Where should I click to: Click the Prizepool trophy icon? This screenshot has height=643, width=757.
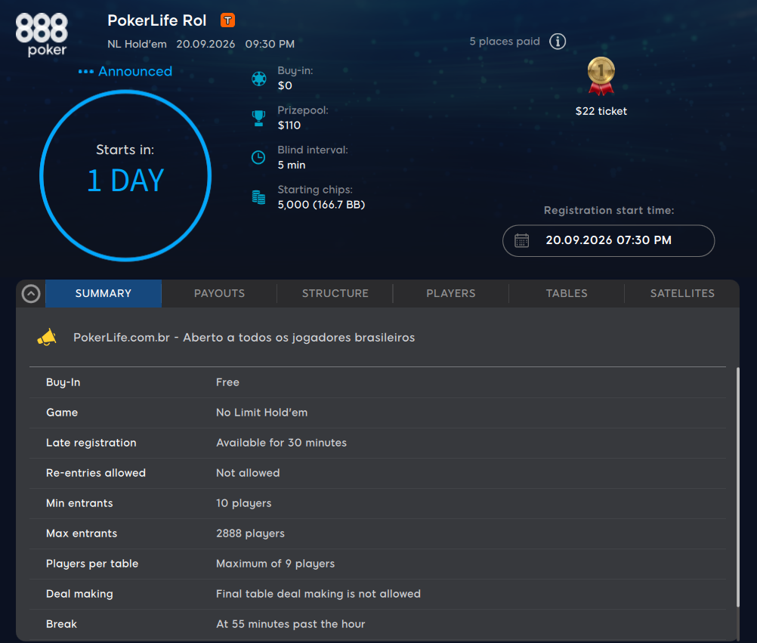pos(259,118)
